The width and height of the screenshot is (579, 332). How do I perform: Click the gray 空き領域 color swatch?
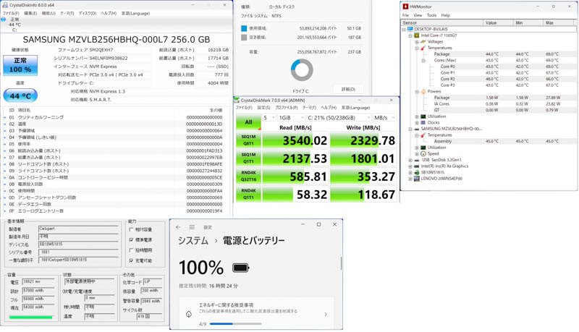(244, 38)
